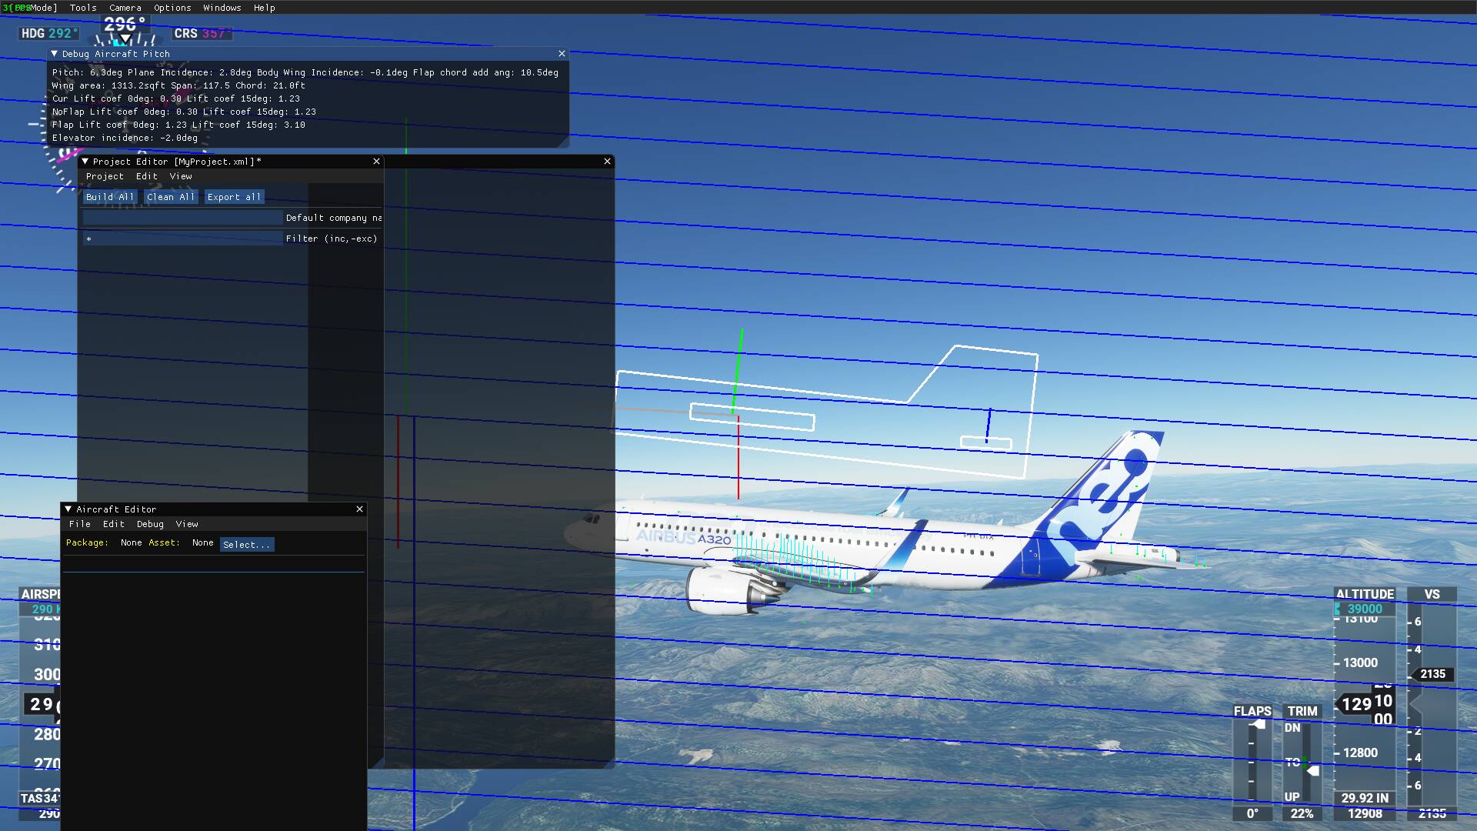Click the Wing area 1313.2sqft line

178,85
